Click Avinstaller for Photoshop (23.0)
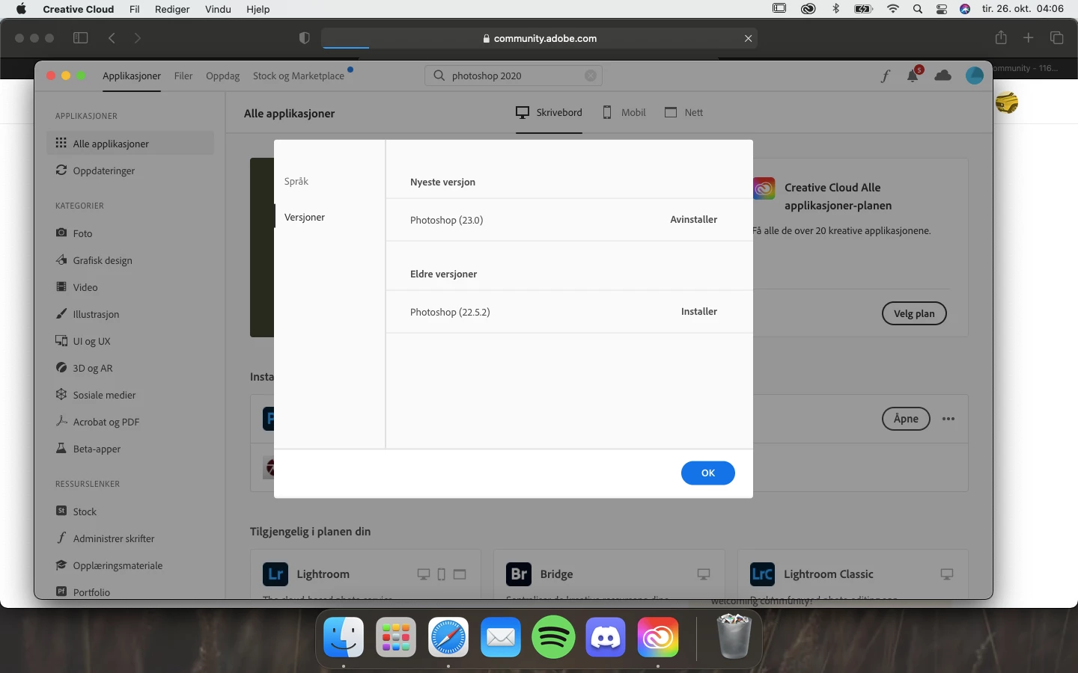The image size is (1078, 673). (x=693, y=219)
